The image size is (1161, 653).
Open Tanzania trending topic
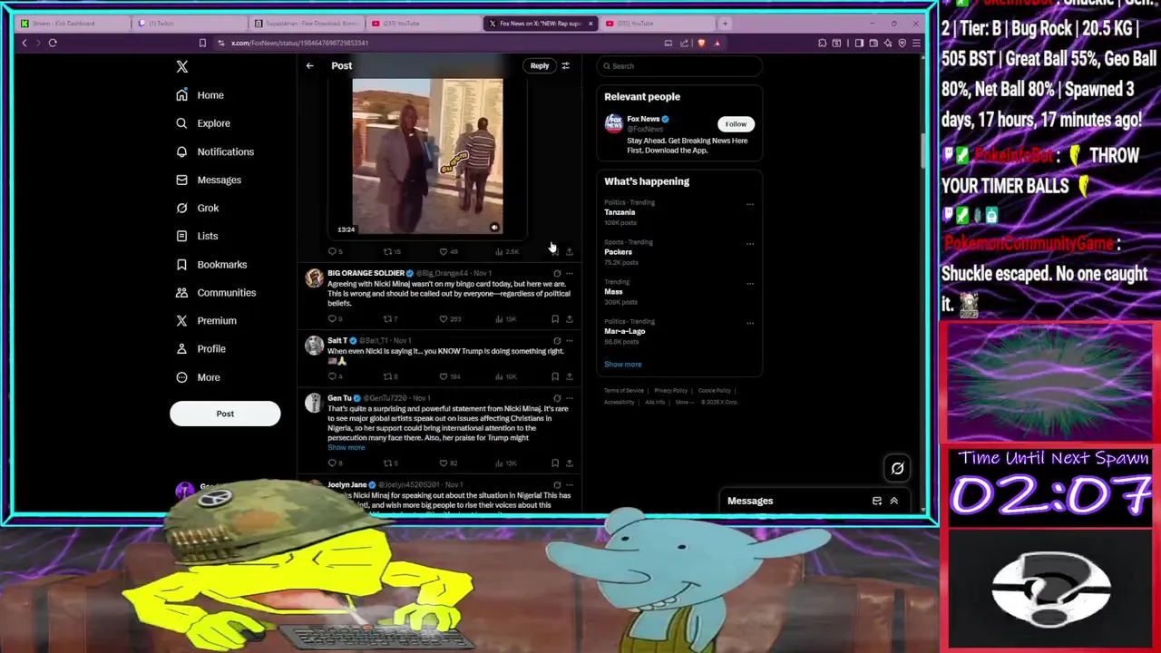620,212
